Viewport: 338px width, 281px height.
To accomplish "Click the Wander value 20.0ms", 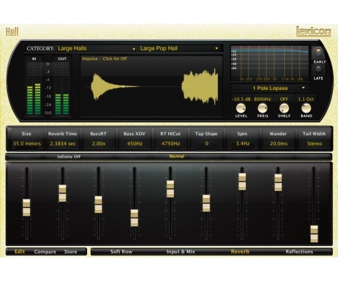I will (x=279, y=144).
